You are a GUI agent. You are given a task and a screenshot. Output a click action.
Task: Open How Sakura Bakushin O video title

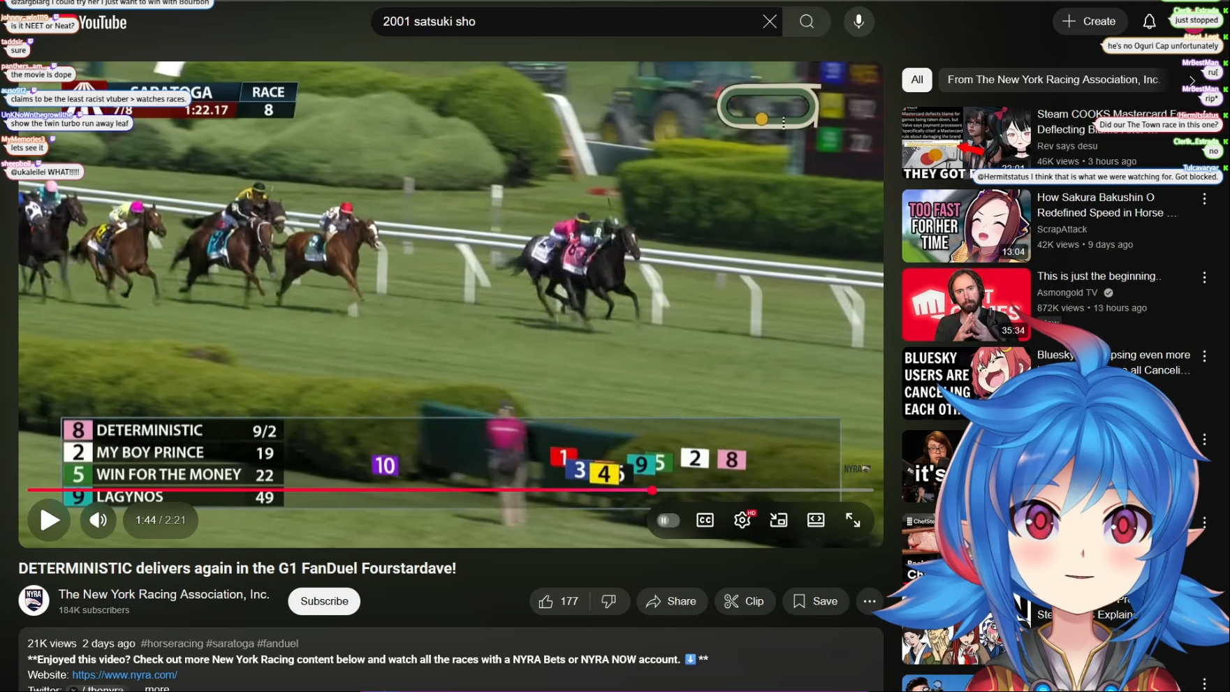[x=1106, y=205]
